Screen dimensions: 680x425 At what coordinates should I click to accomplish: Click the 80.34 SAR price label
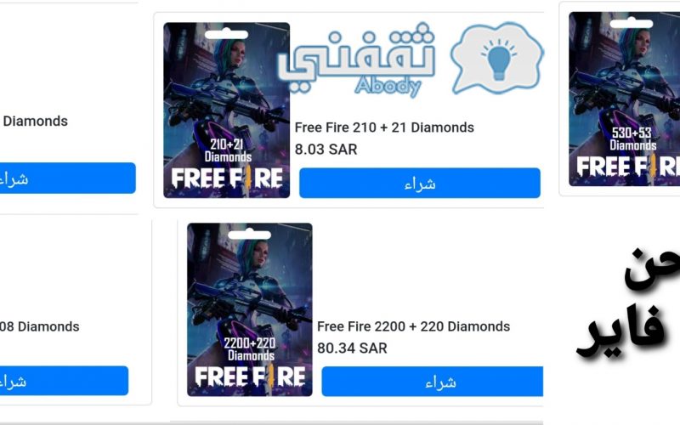click(x=352, y=348)
